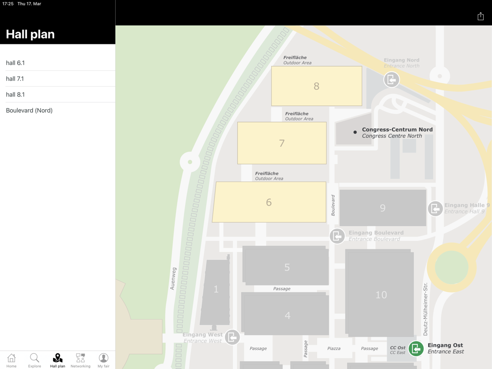Tap the Entrance Hall 9 icon
The height and width of the screenshot is (369, 492).
(435, 209)
